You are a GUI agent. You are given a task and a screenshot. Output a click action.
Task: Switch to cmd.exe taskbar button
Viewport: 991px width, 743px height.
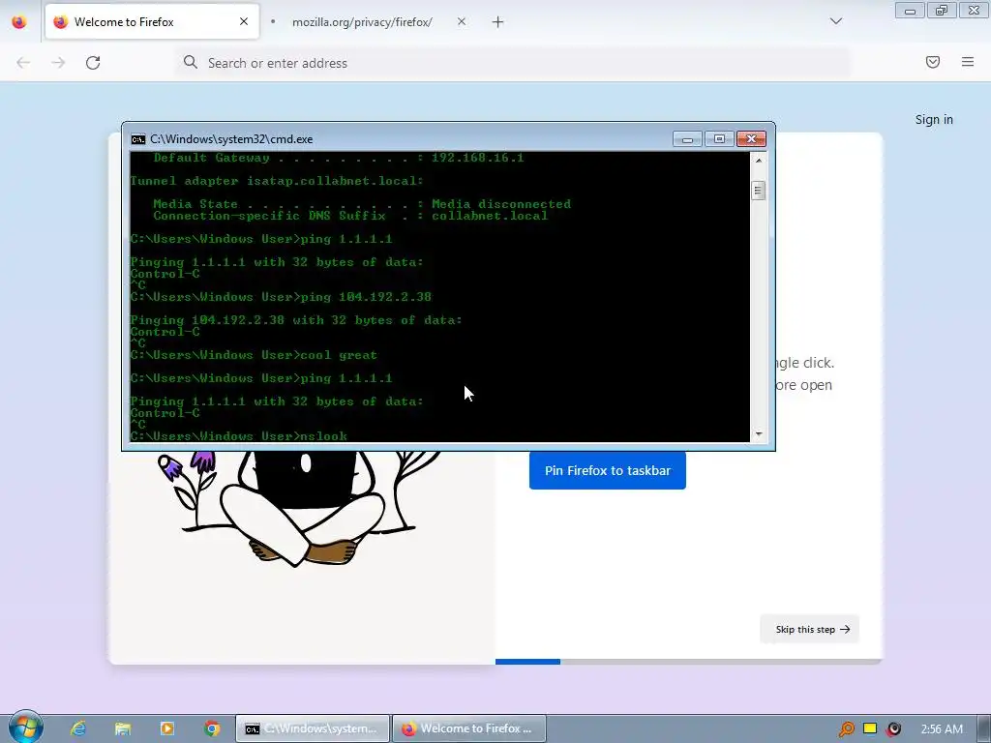[x=313, y=728]
